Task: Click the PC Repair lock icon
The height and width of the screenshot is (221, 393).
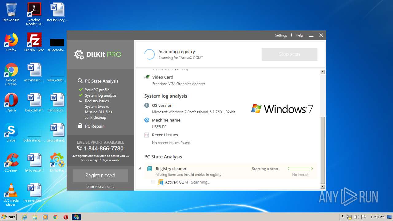Action: (x=80, y=126)
